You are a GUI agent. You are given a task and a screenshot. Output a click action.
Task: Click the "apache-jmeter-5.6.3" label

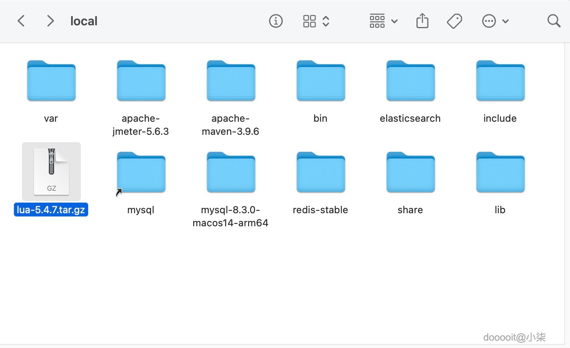[x=141, y=125]
